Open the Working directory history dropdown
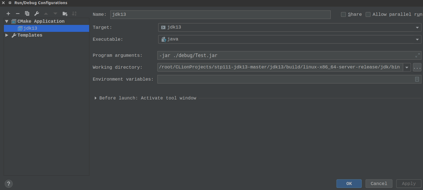423x190 pixels. tap(407, 67)
